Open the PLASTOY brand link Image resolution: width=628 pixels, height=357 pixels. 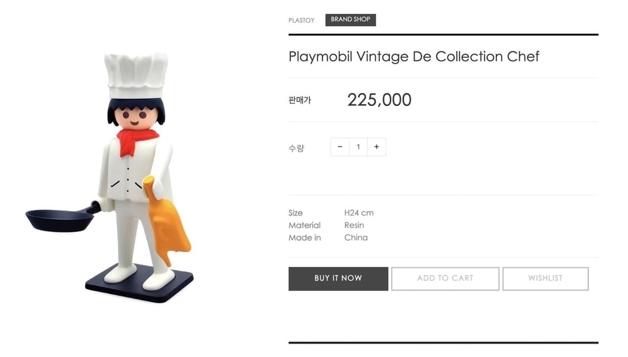pyautogui.click(x=301, y=20)
